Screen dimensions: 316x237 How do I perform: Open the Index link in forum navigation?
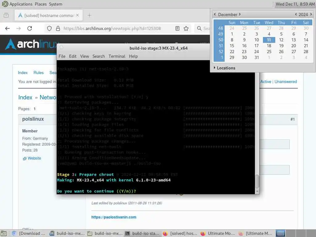tap(23, 73)
